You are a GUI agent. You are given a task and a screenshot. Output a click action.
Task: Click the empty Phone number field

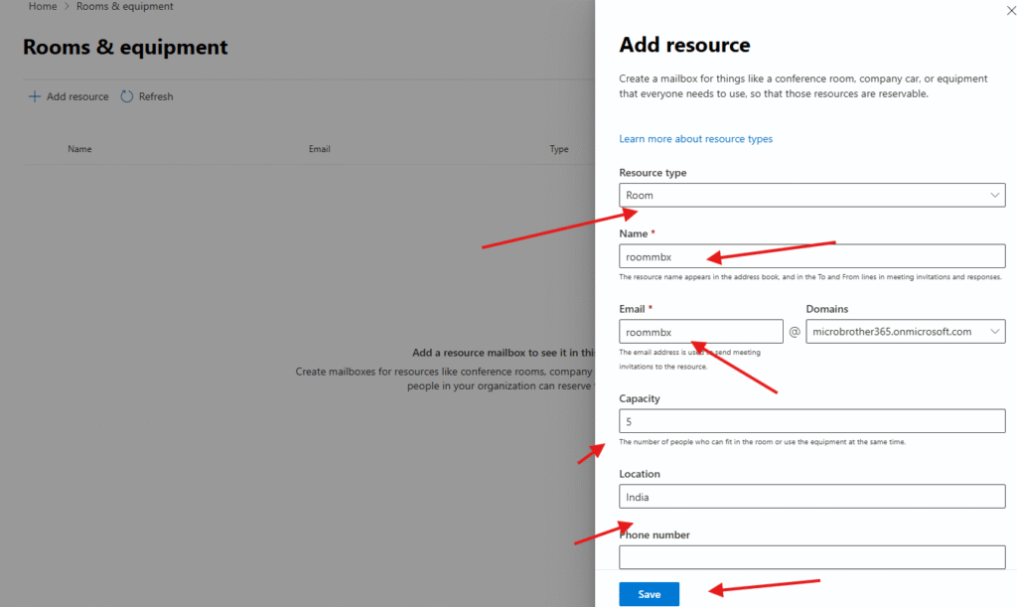point(811,557)
